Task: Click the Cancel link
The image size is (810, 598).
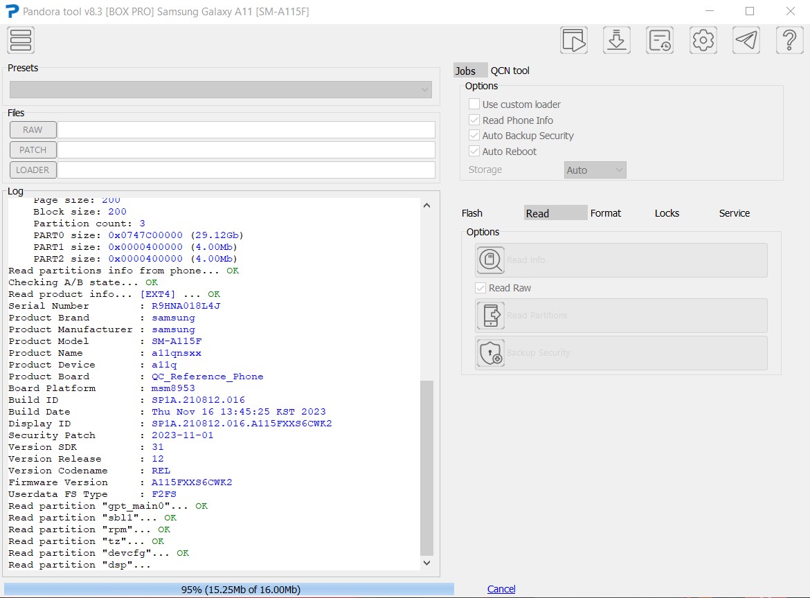Action: click(x=501, y=589)
